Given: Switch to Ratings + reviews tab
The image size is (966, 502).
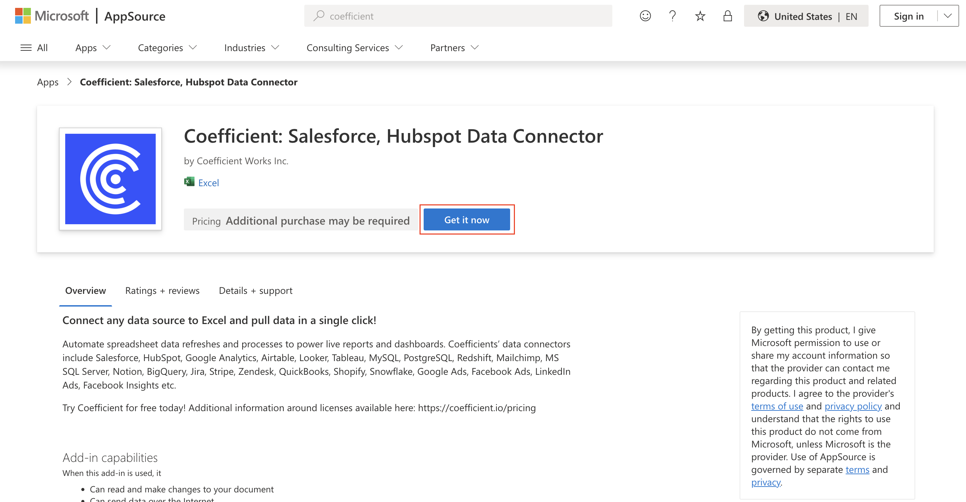Looking at the screenshot, I should [x=162, y=290].
